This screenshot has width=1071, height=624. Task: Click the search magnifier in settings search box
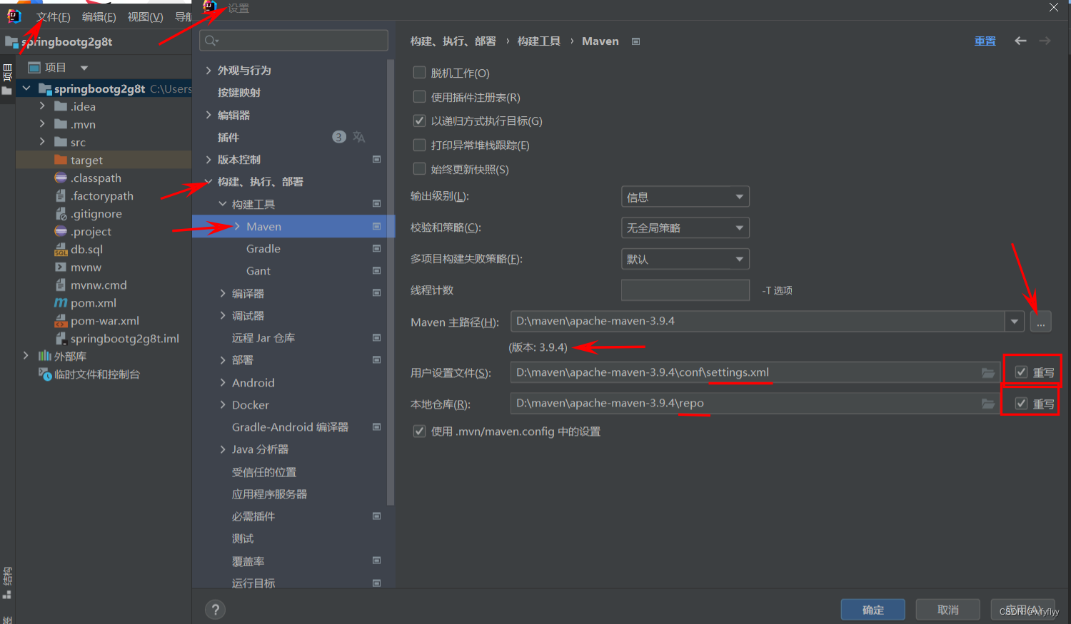[x=211, y=41]
